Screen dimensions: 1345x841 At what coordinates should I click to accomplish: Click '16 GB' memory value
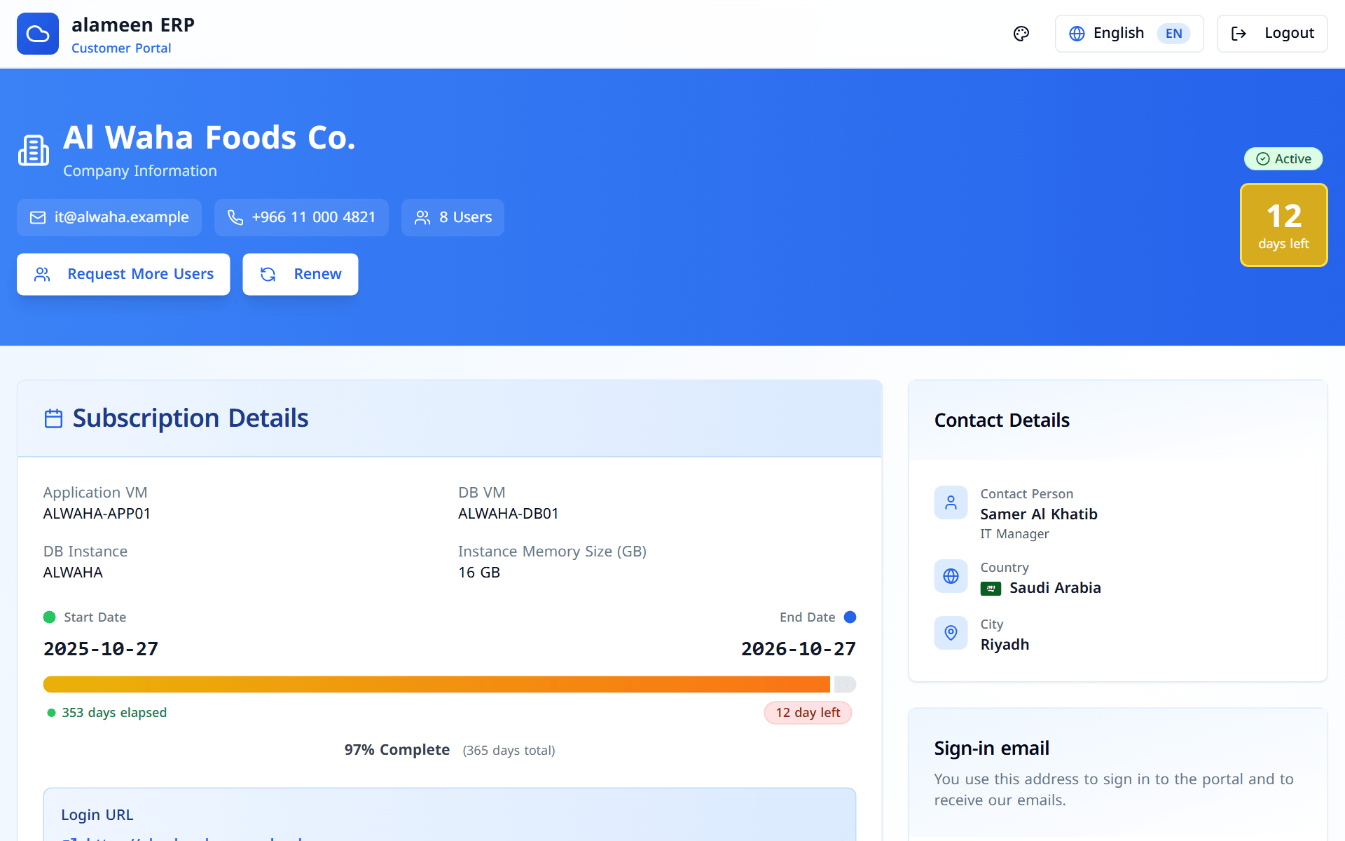coord(479,573)
